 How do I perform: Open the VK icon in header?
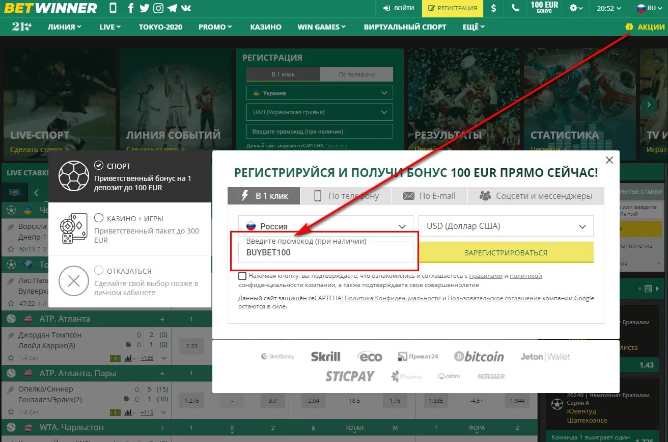186,8
